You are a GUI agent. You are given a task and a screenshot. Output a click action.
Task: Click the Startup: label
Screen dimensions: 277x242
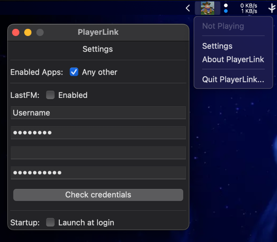coord(25,223)
